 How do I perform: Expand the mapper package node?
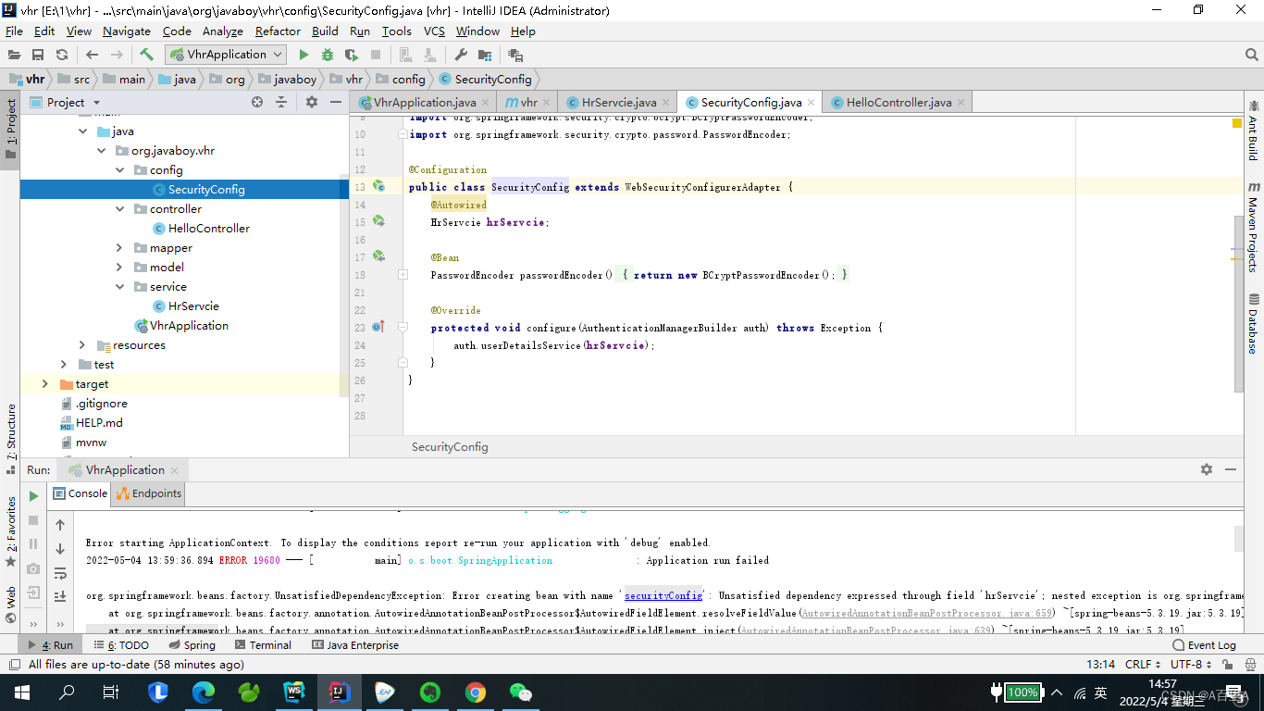(118, 247)
